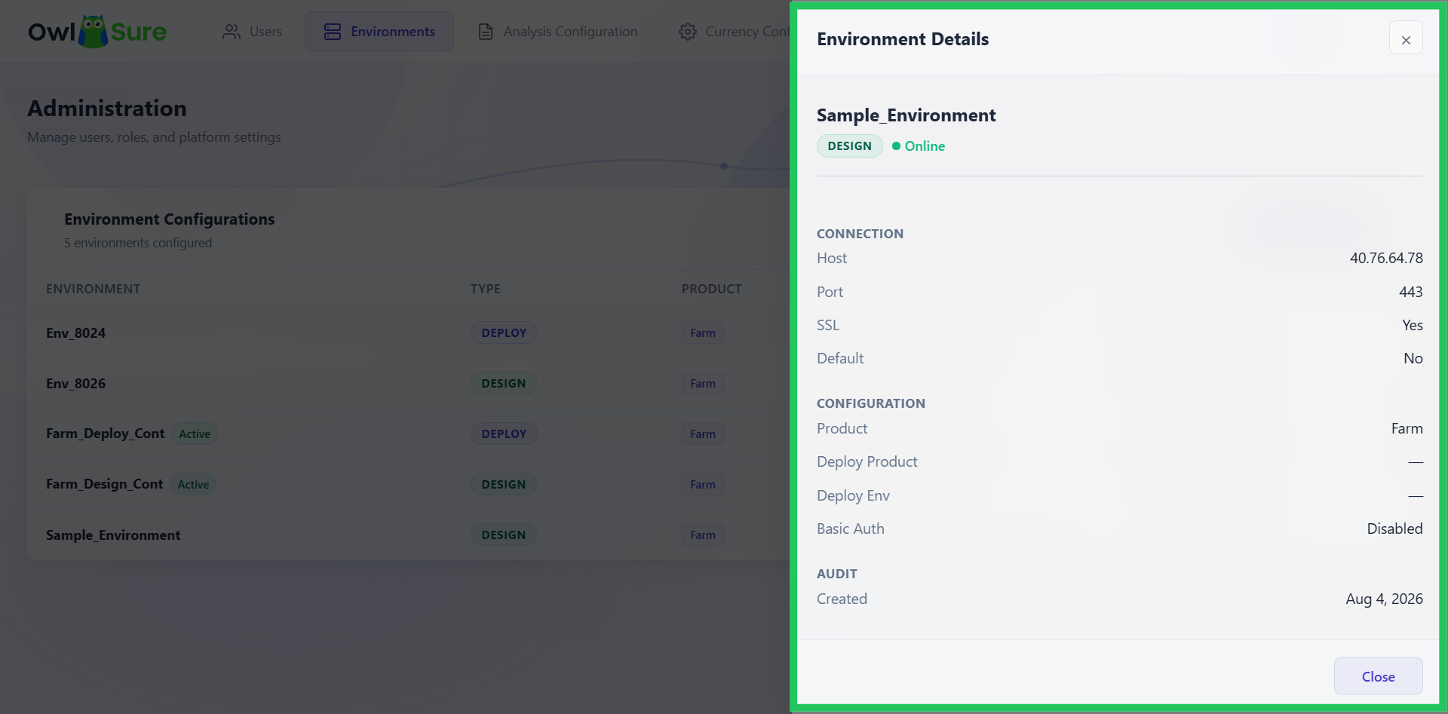Click the DEPLOY type badge for Env_8024
The height and width of the screenshot is (714, 1448).
point(504,332)
